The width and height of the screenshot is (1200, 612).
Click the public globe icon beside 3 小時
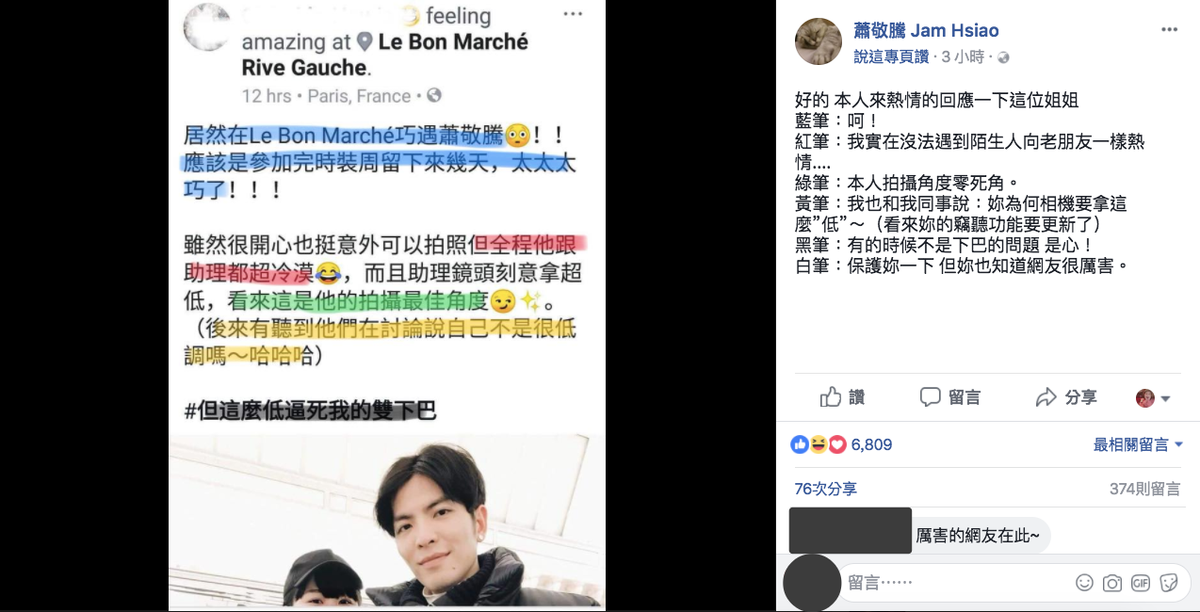coord(1003,57)
